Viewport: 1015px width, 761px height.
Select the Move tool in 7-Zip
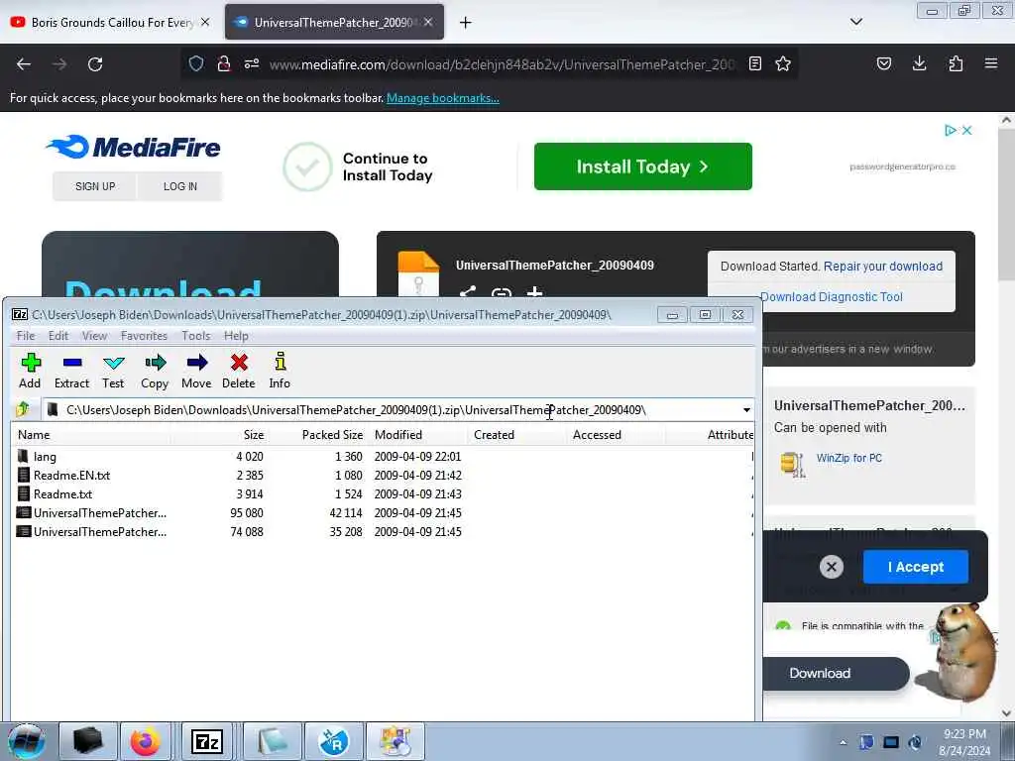coord(196,371)
